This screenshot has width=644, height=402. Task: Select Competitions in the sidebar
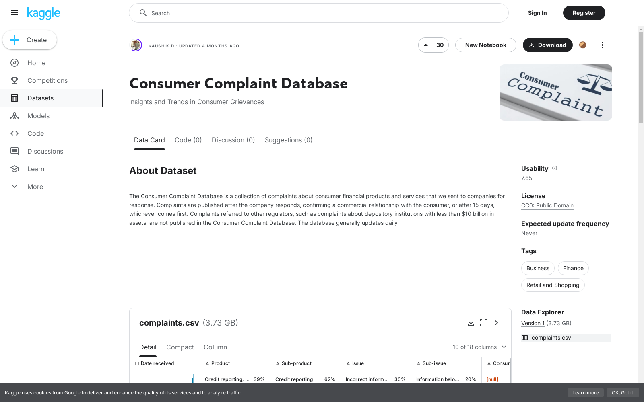click(47, 80)
